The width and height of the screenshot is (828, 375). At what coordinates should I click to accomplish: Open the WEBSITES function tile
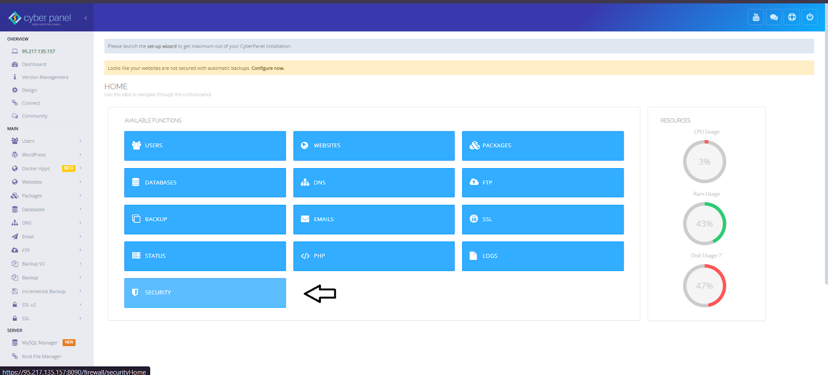tap(374, 146)
